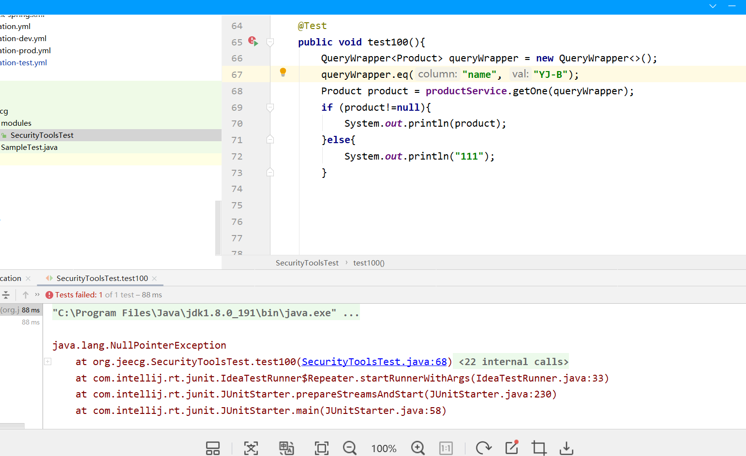Click the "YJ-B" string literal on line 67
Screen dimensions: 746x456
550,74
